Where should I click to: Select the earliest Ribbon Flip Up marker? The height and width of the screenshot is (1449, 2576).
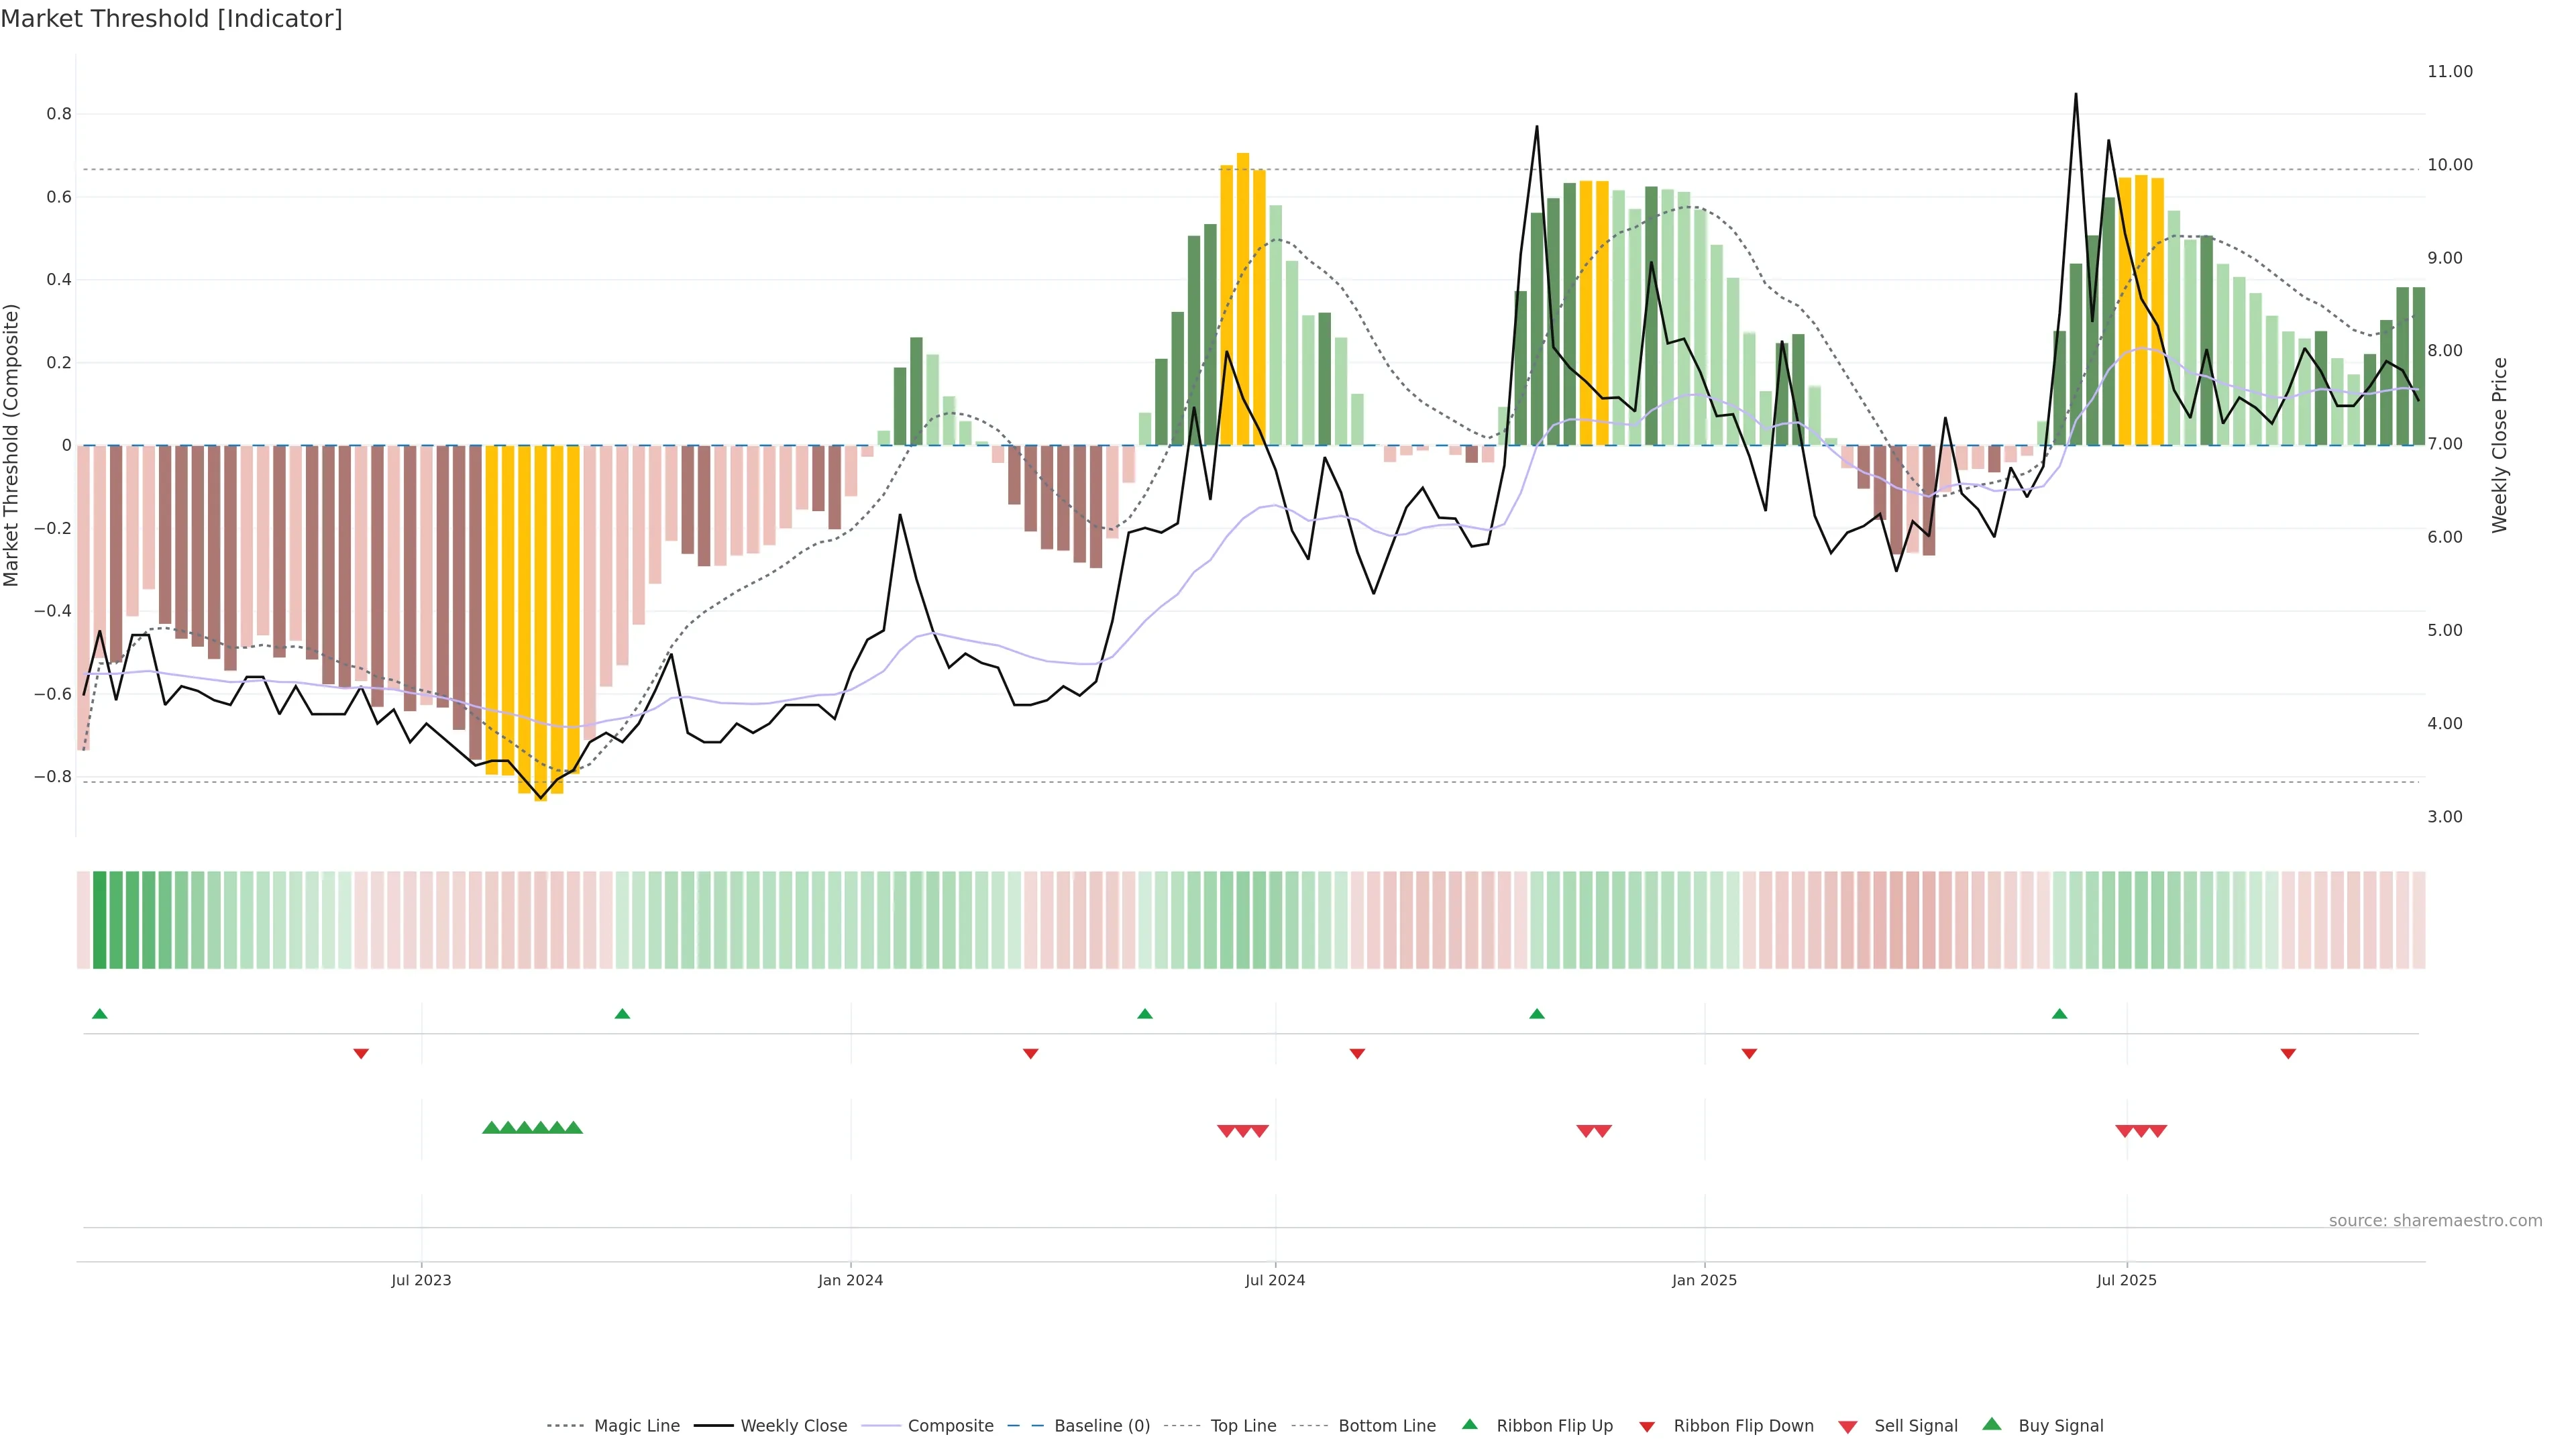pos(99,1014)
